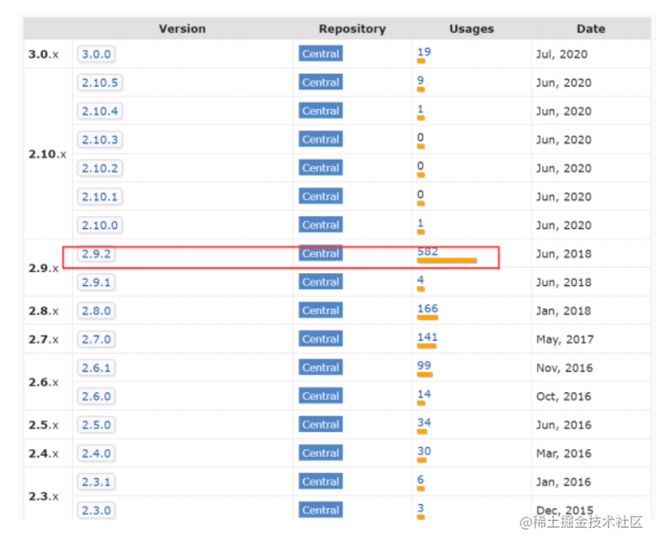659x546 pixels.
Task: Click Central badge in 2.3.0 row
Action: point(320,510)
